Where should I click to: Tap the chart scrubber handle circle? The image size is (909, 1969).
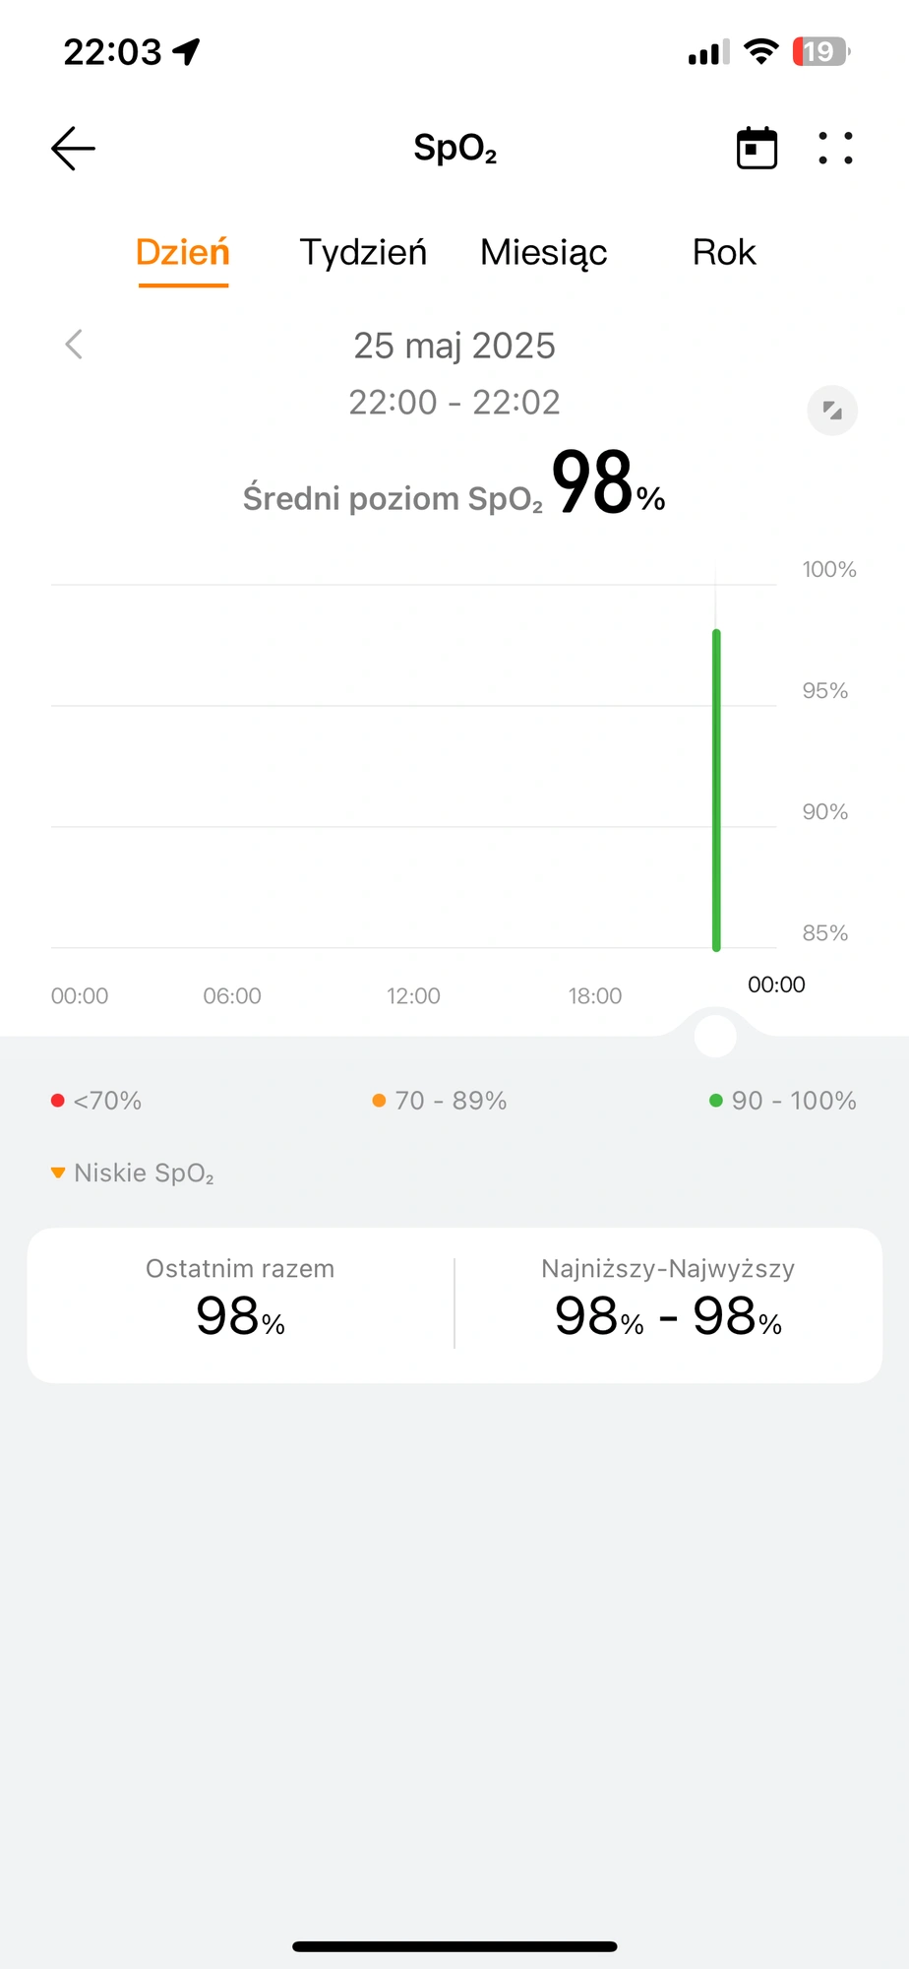(x=715, y=1036)
